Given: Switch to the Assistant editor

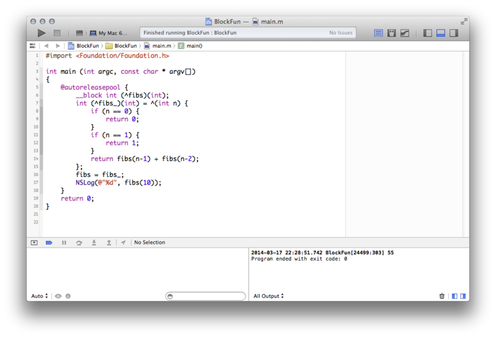Looking at the screenshot, I should coord(392,33).
